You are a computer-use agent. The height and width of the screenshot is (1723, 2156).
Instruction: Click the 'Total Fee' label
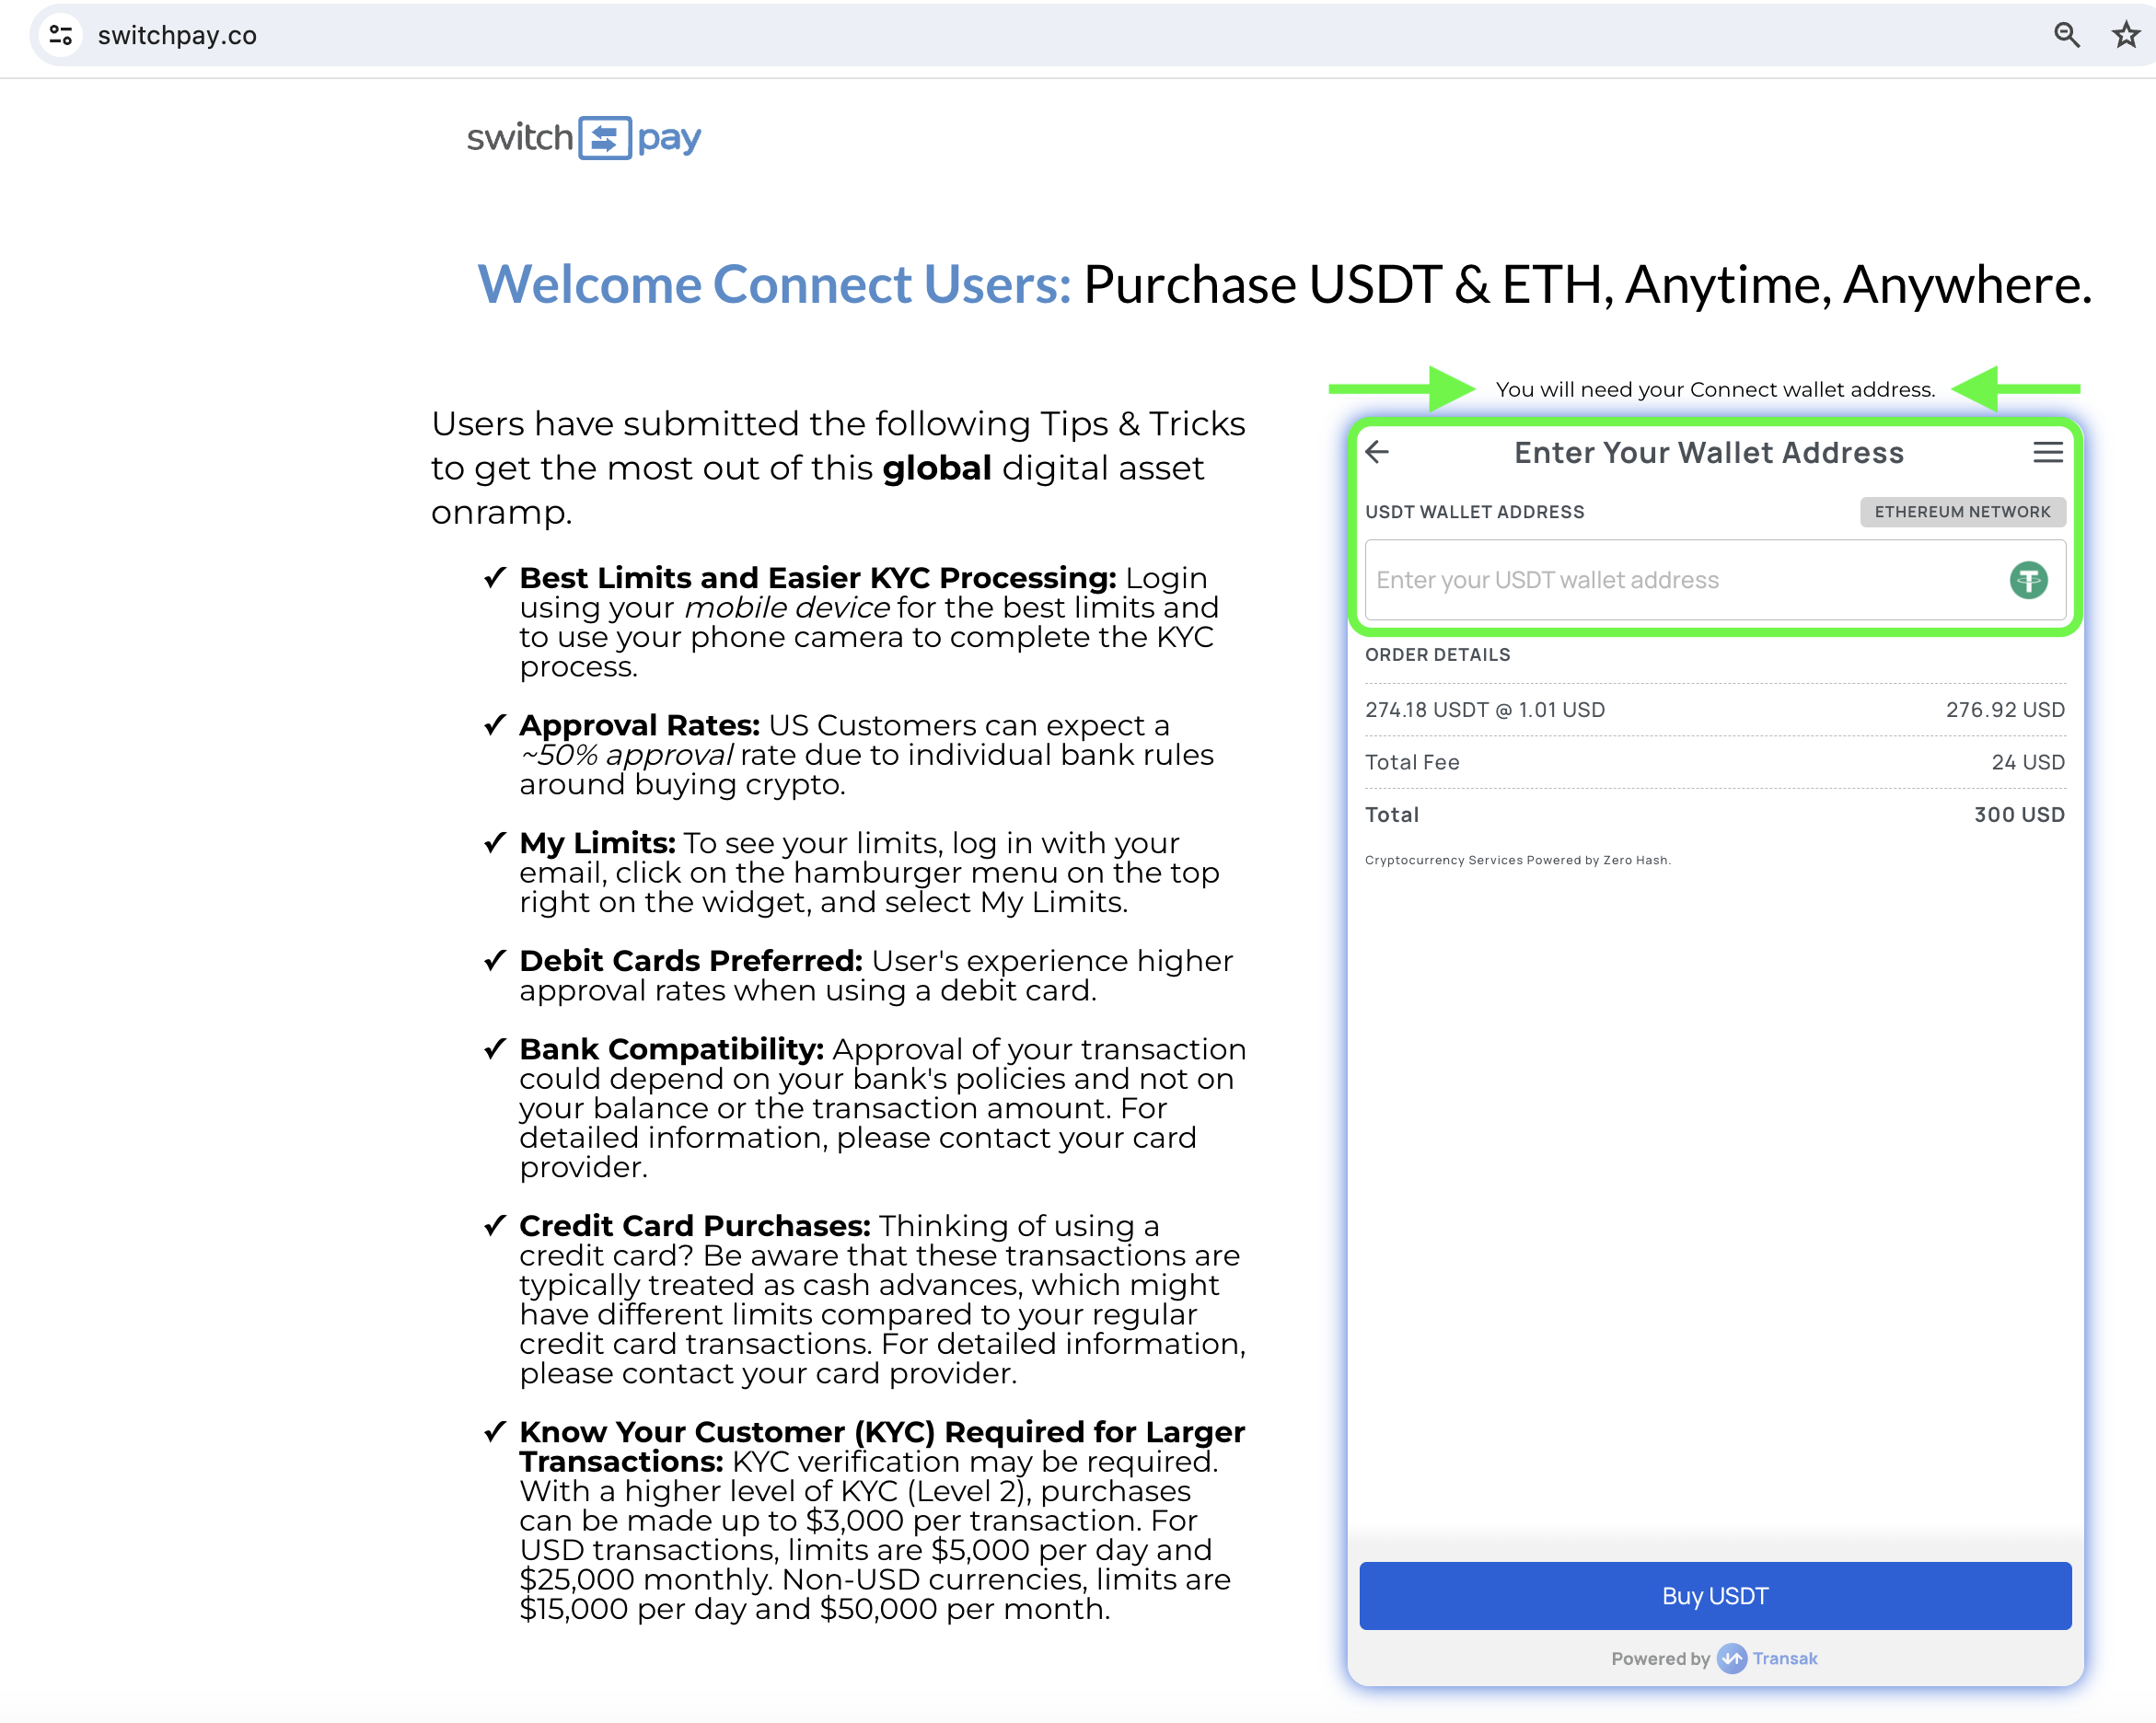coord(1412,762)
